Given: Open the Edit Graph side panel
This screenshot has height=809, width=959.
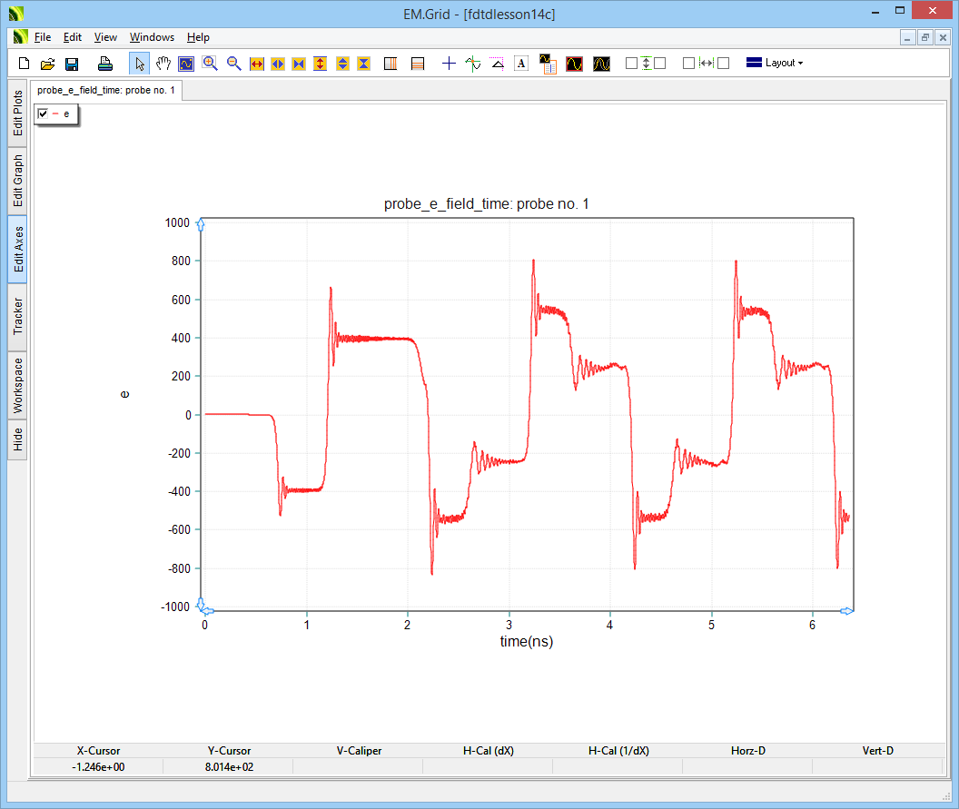Looking at the screenshot, I should pos(17,180).
